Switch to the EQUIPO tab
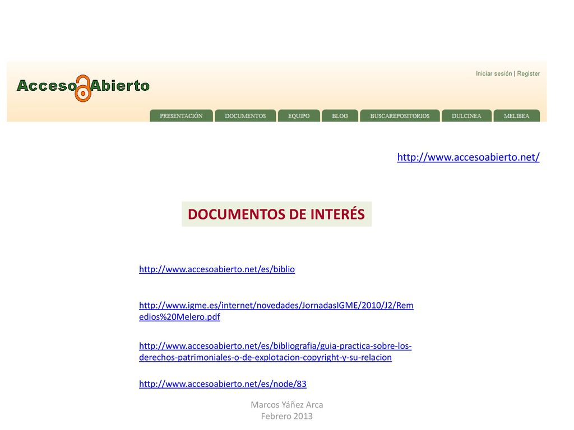The height and width of the screenshot is (430, 574). click(x=299, y=116)
